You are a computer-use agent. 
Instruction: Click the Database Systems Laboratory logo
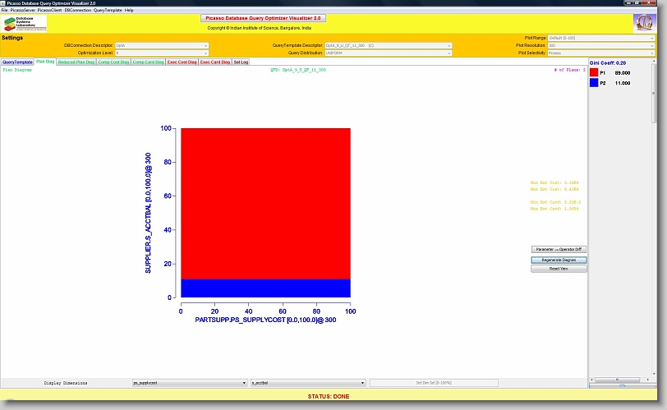[25, 23]
